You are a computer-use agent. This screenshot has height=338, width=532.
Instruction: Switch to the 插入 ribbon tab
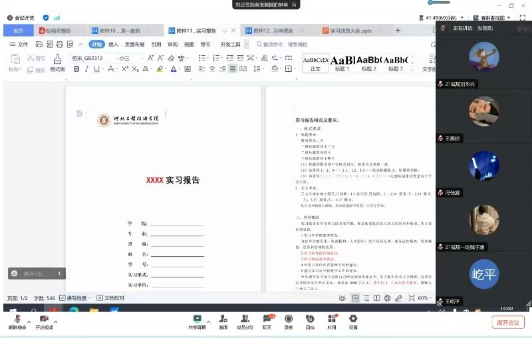[114, 45]
